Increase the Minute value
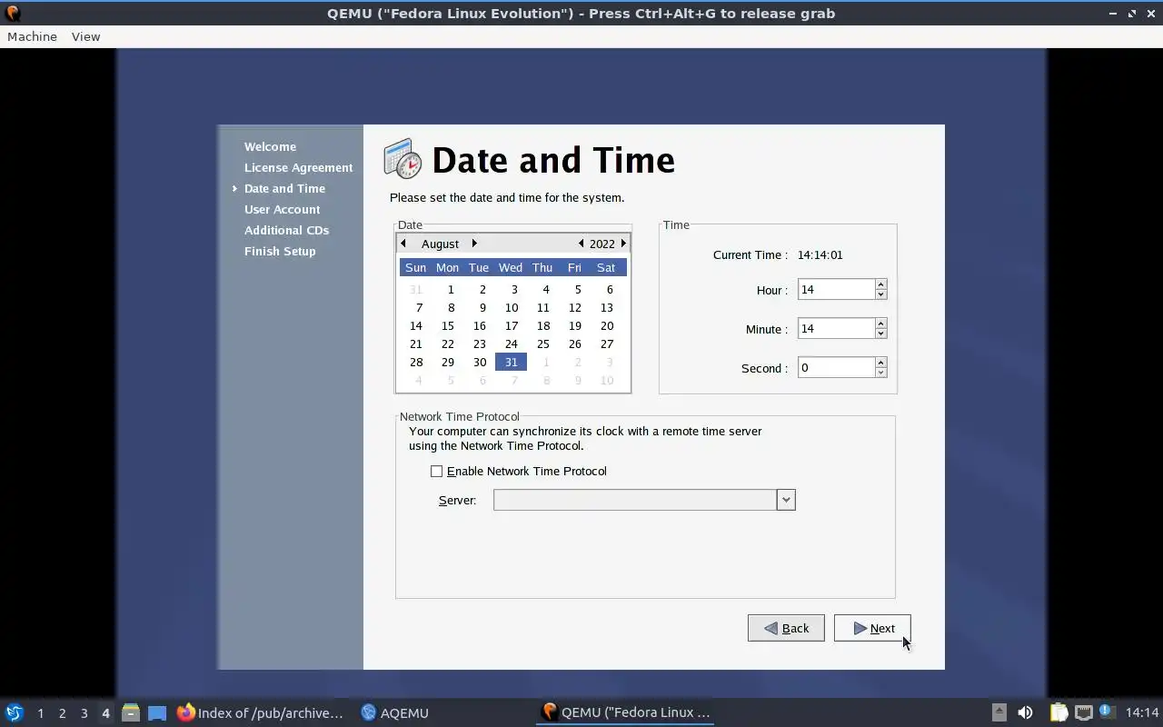1163x727 pixels. pos(880,324)
